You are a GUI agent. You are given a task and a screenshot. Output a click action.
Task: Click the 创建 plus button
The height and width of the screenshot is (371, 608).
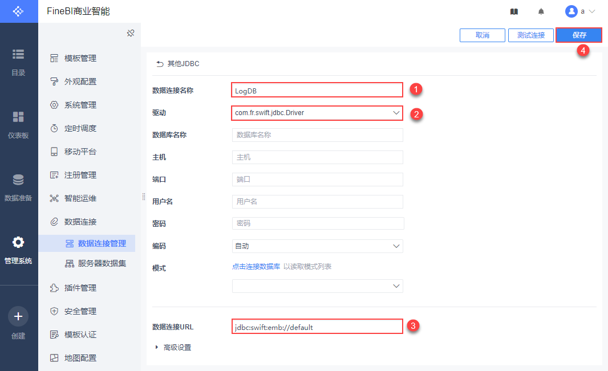pyautogui.click(x=18, y=316)
